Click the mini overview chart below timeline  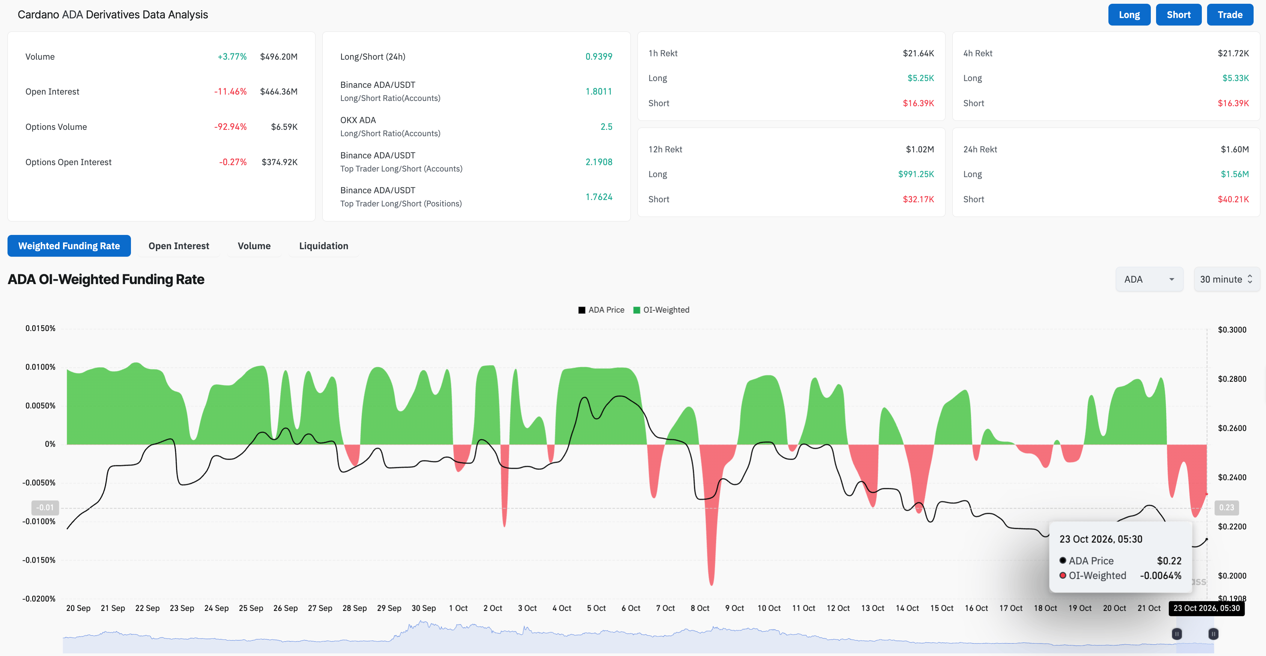tap(638, 637)
